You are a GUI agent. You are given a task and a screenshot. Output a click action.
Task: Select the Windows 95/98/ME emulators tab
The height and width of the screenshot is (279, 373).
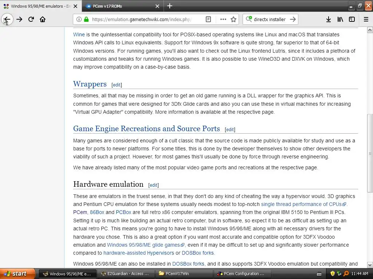point(41,6)
